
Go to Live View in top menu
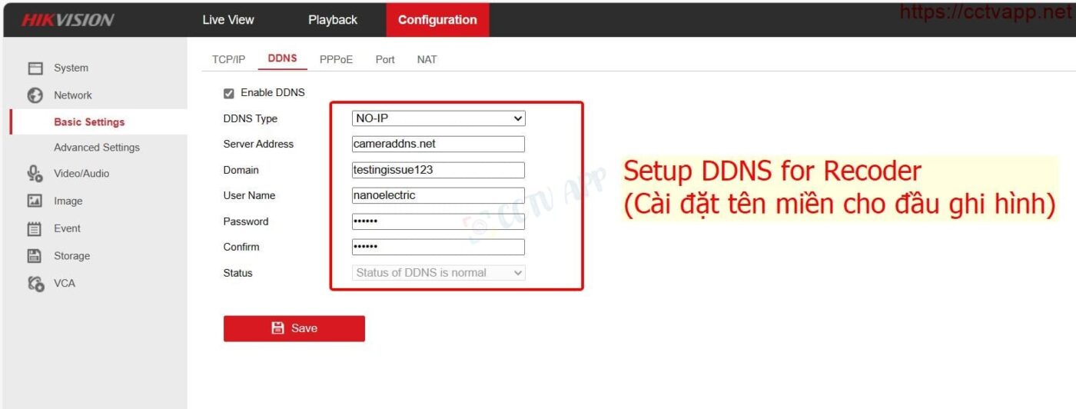[228, 20]
